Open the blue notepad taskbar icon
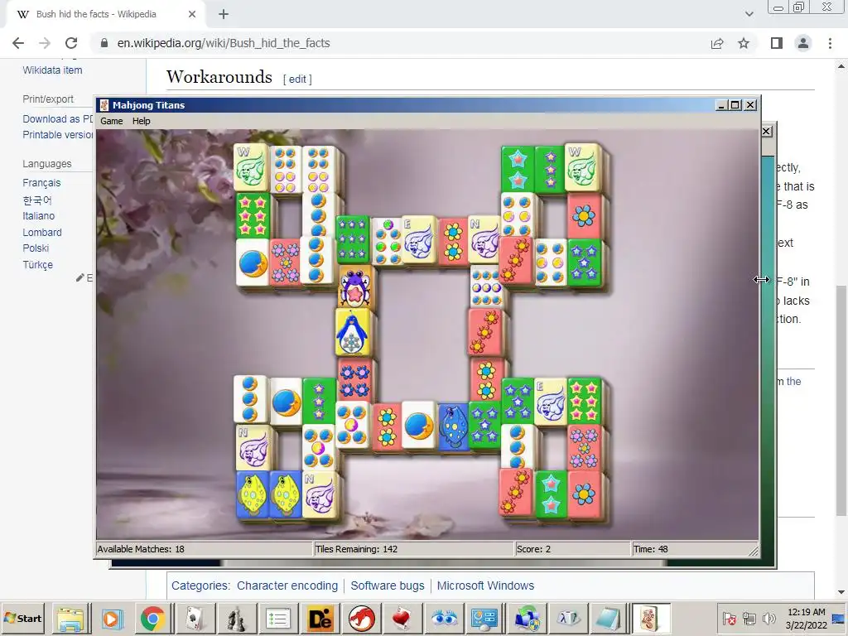This screenshot has height=636, width=848. click(609, 619)
